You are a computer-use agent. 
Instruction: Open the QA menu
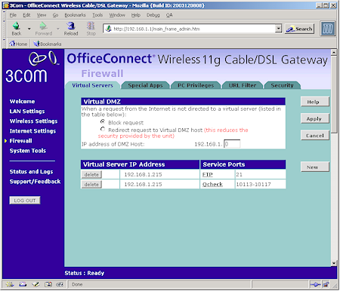coord(169,15)
